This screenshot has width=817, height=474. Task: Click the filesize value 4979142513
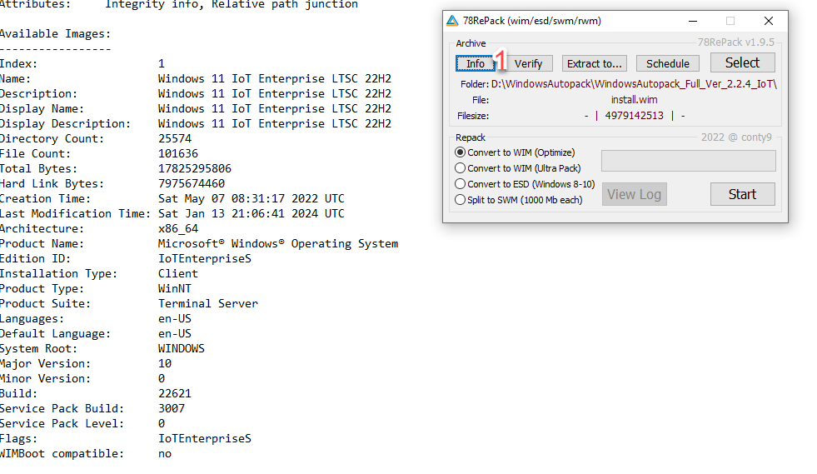(634, 116)
